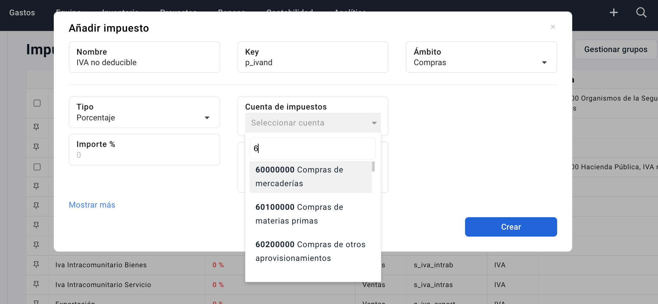Select 60200000 Compras de otros aprovisionamientos

(x=310, y=251)
